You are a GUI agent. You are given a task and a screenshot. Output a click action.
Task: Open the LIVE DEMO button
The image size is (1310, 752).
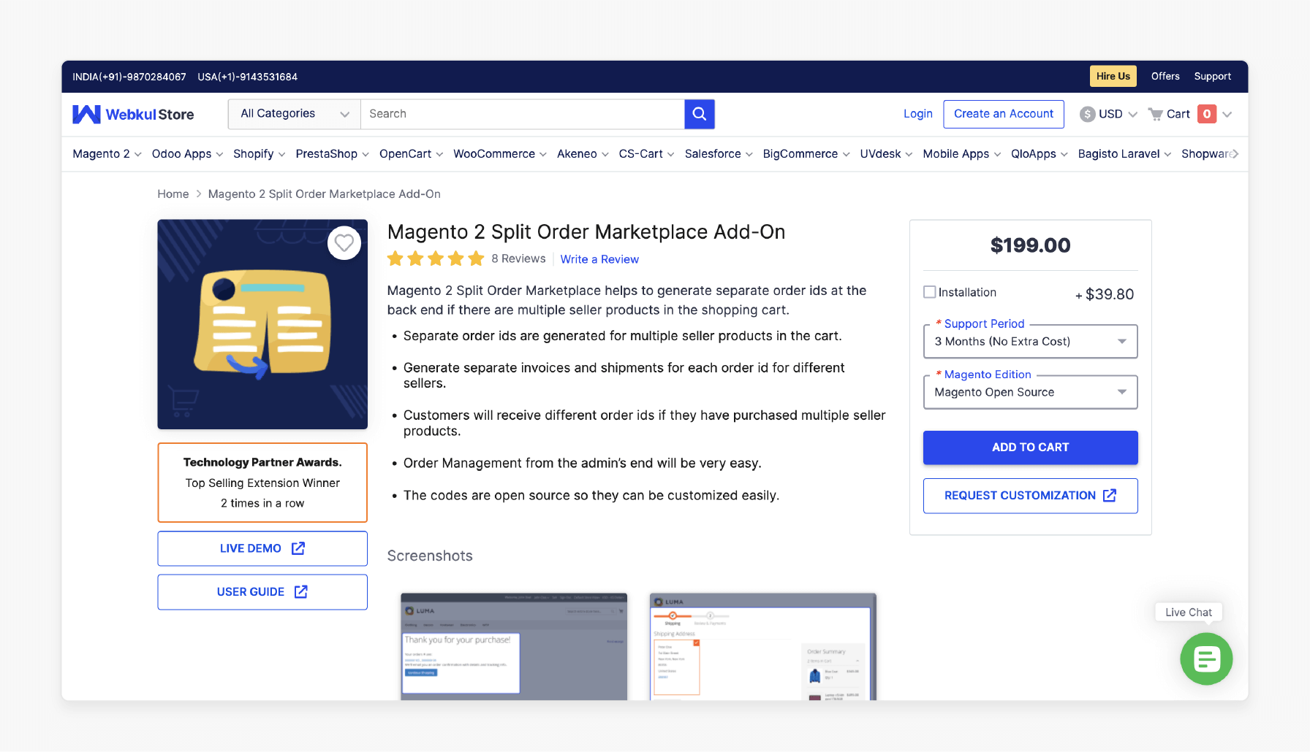(x=262, y=548)
